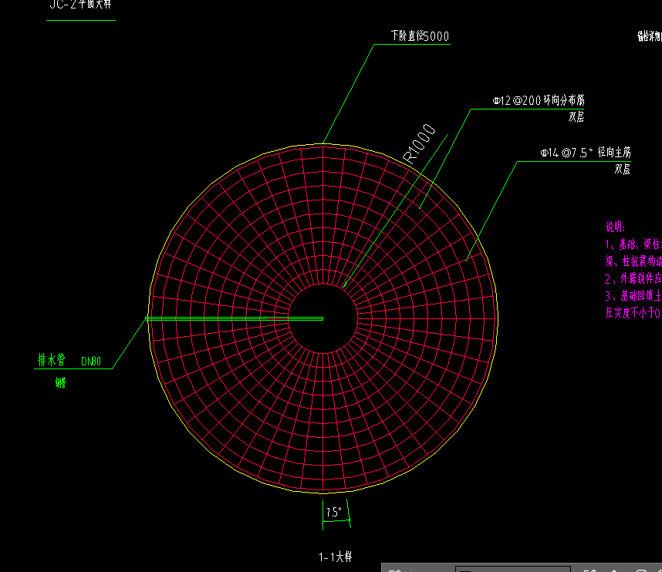Screen dimensions: 662x572
Task: Select the JC-2 平面大样 title text
Action: point(80,5)
